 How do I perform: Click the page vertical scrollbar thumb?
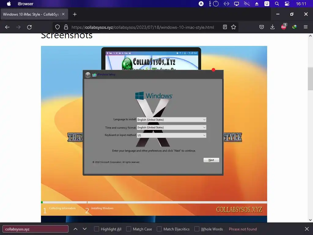click(x=310, y=79)
